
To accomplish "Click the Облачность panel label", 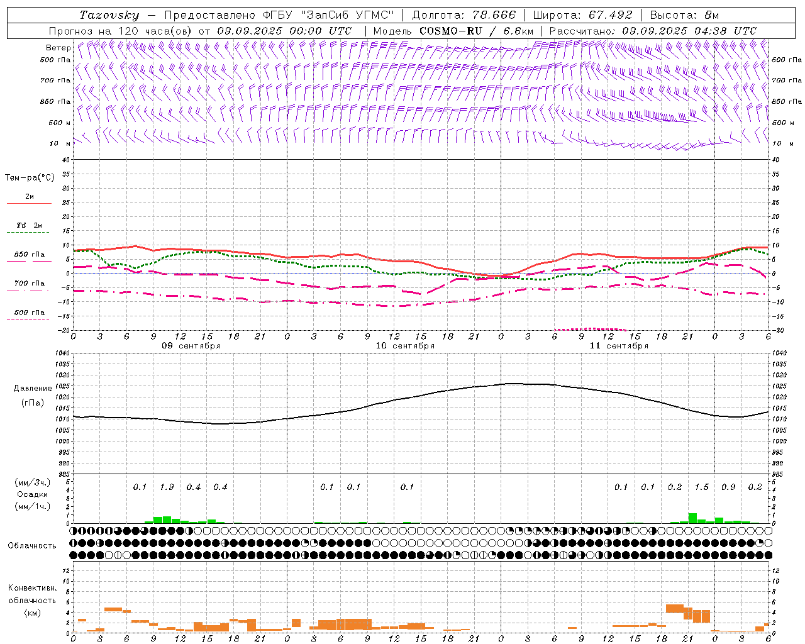I will click(x=32, y=546).
